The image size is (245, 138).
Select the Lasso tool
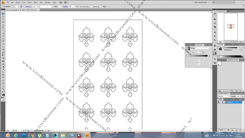(x=3, y=22)
